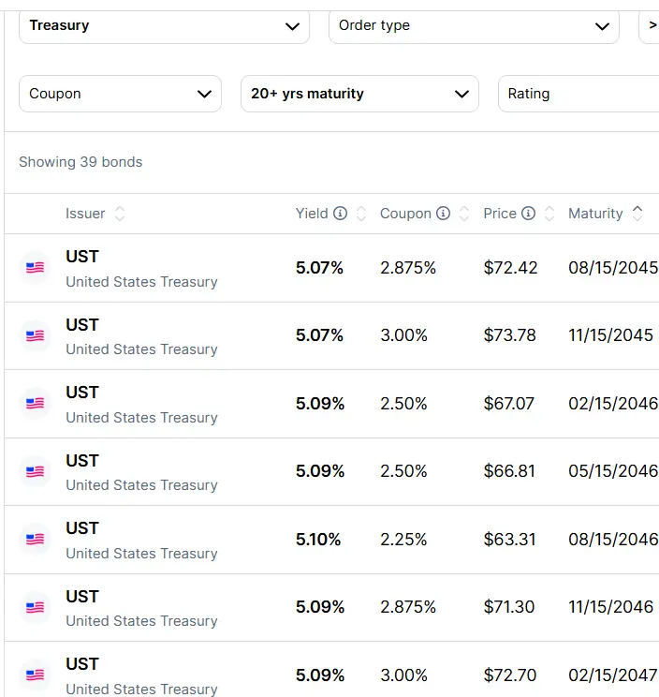Click the Coupon info icon
Image resolution: width=659 pixels, height=697 pixels.
[443, 214]
